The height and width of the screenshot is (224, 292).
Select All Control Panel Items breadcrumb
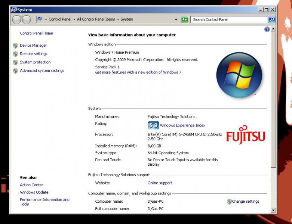click(x=96, y=19)
